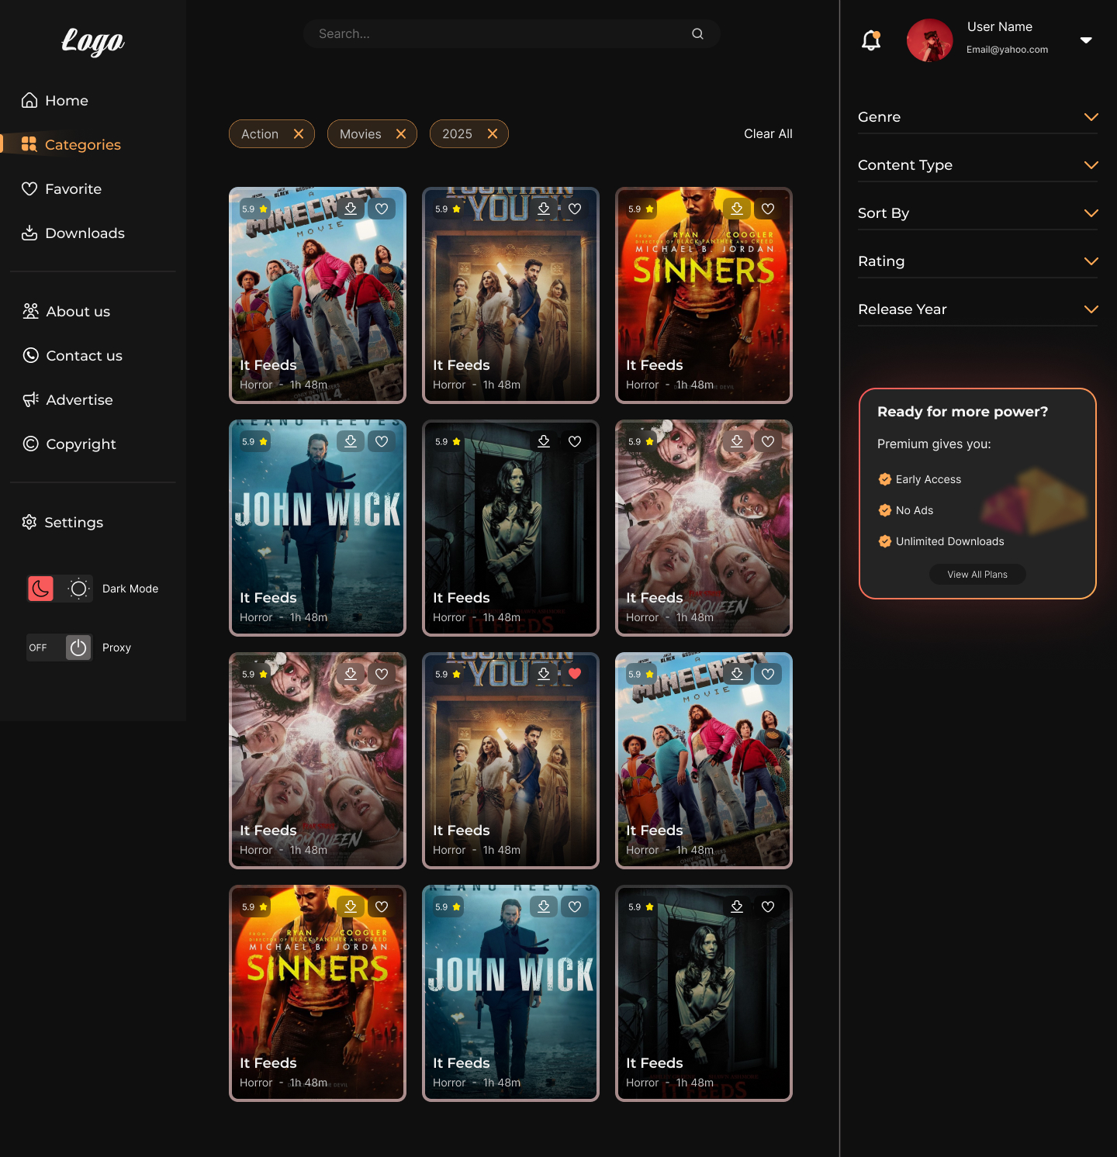
Task: Open the third-row Fountain of Youth poster
Action: pyautogui.click(x=510, y=761)
